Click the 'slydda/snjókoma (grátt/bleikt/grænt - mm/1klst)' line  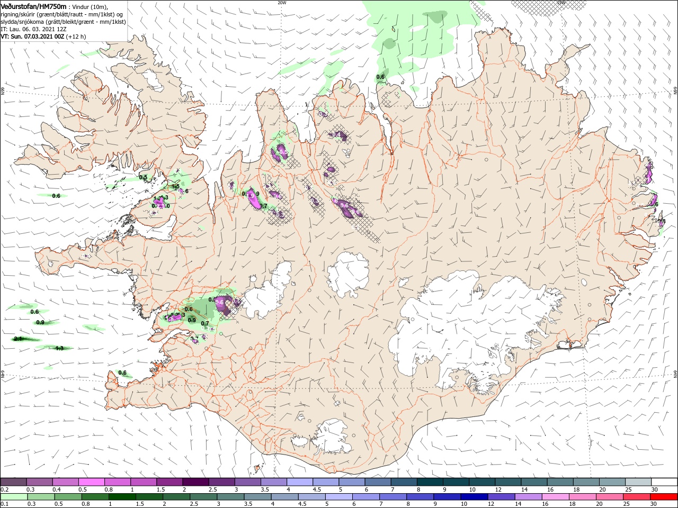[63, 22]
